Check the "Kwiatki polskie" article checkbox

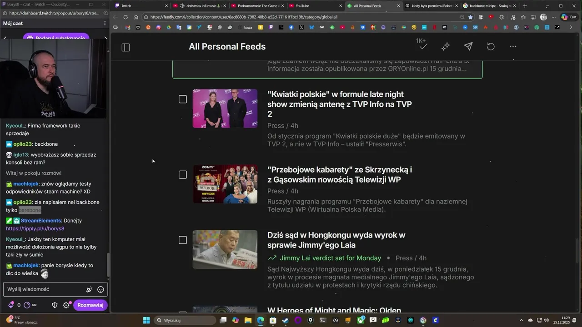183,99
